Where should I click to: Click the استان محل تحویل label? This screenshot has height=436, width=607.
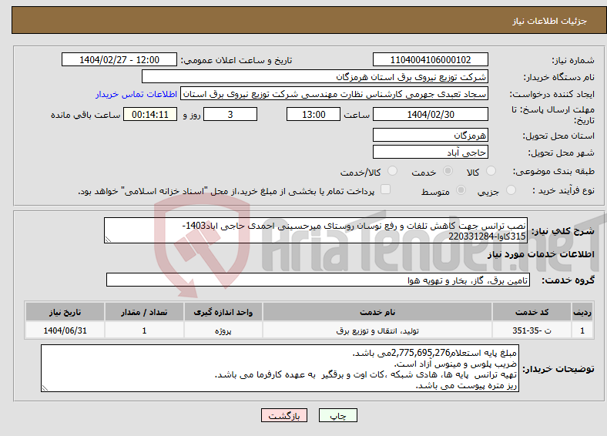pos(558,136)
